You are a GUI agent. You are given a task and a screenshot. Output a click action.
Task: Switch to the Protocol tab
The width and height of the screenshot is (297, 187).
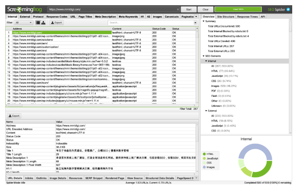[x=38, y=16]
